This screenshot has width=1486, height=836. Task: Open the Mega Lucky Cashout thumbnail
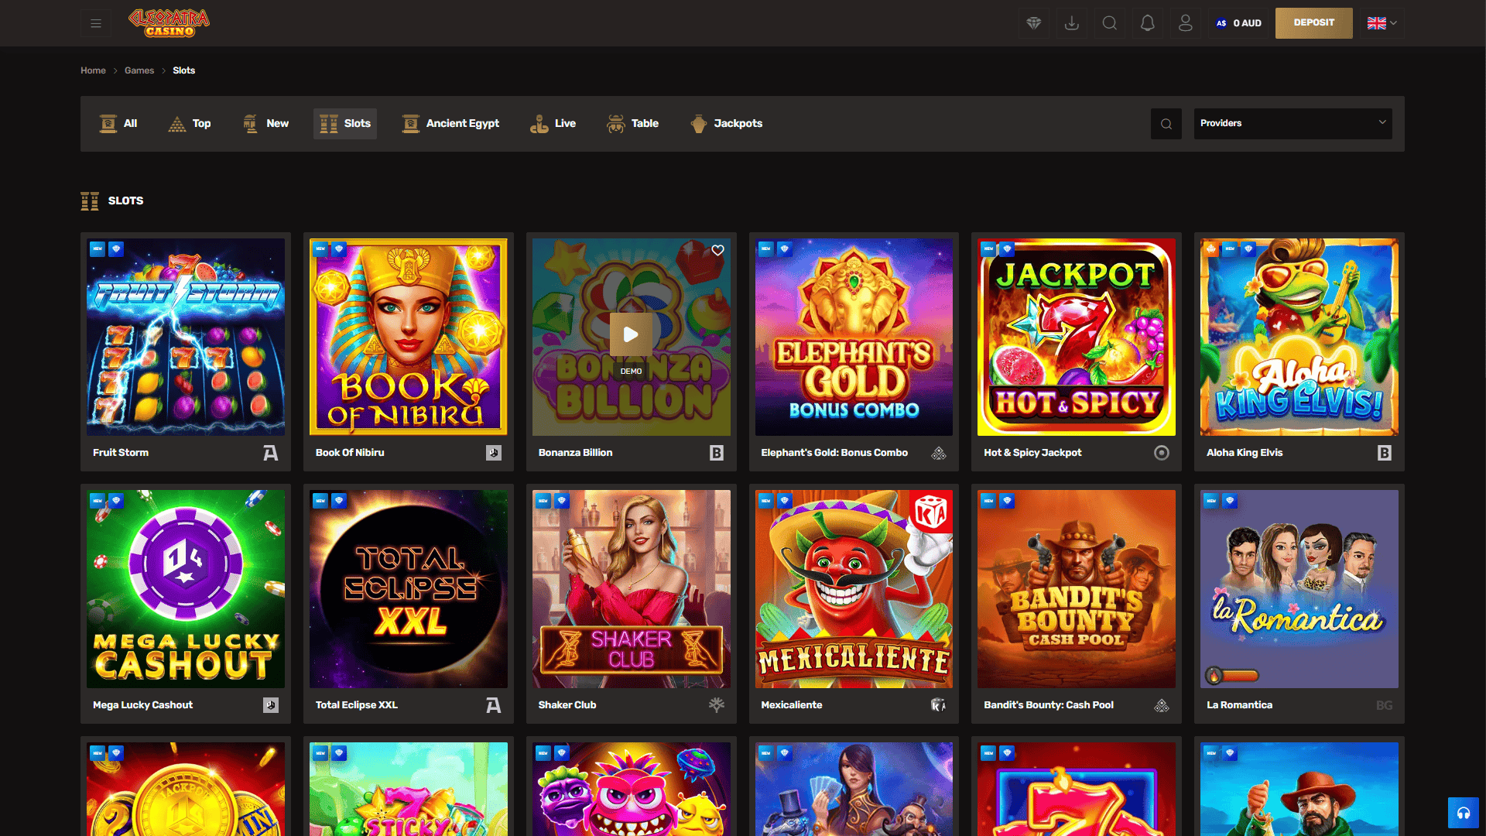[x=186, y=589]
